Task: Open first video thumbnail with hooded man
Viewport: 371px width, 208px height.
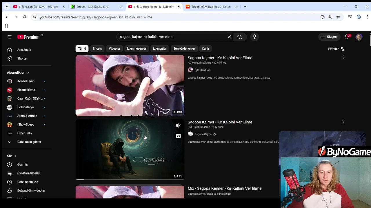Action: point(130,86)
